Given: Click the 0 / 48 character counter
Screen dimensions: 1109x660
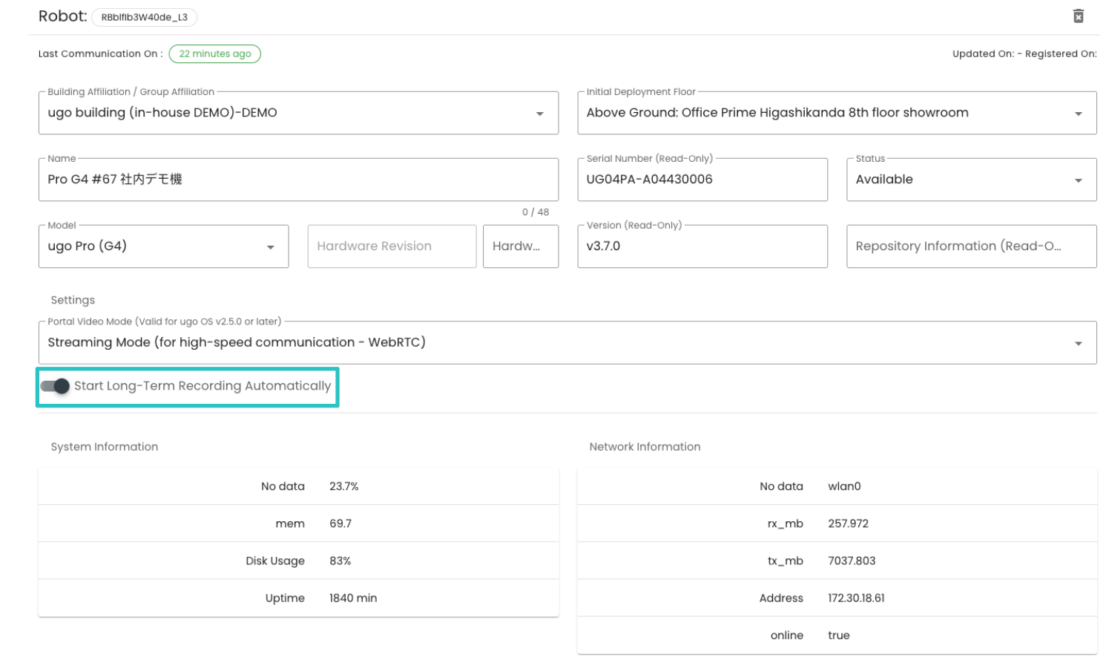Looking at the screenshot, I should [x=536, y=212].
